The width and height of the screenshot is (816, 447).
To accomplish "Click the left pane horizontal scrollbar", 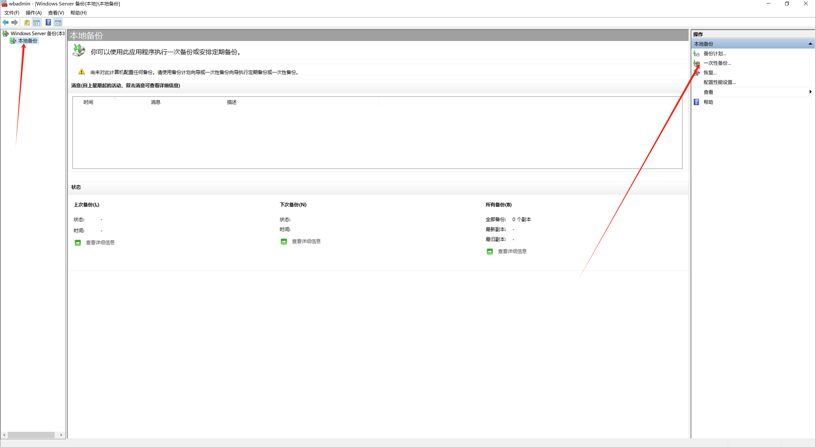I will (31, 435).
